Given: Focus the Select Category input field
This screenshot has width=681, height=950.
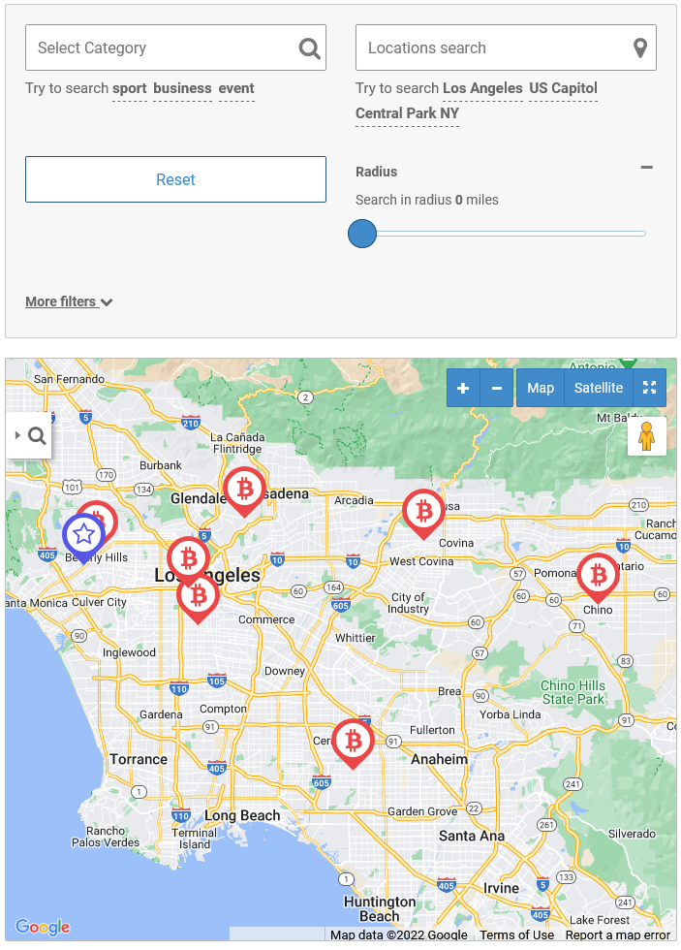Looking at the screenshot, I should coord(175,47).
